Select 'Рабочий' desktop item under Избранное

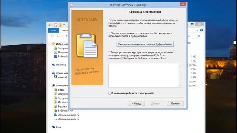(63, 57)
